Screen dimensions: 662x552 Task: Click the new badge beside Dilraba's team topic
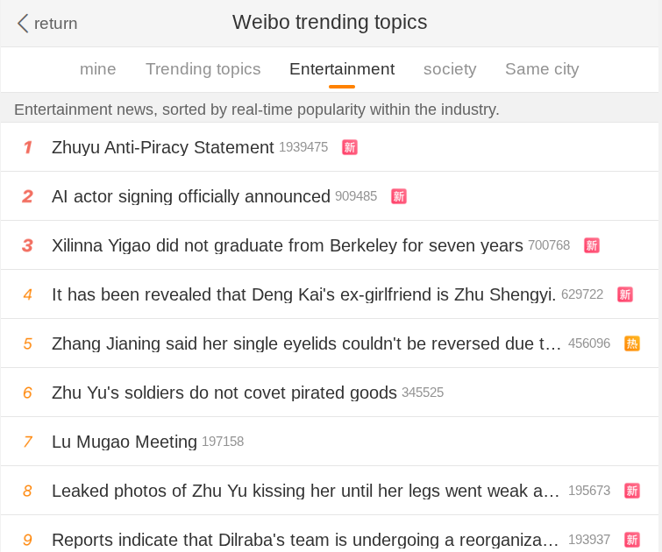[x=632, y=540]
